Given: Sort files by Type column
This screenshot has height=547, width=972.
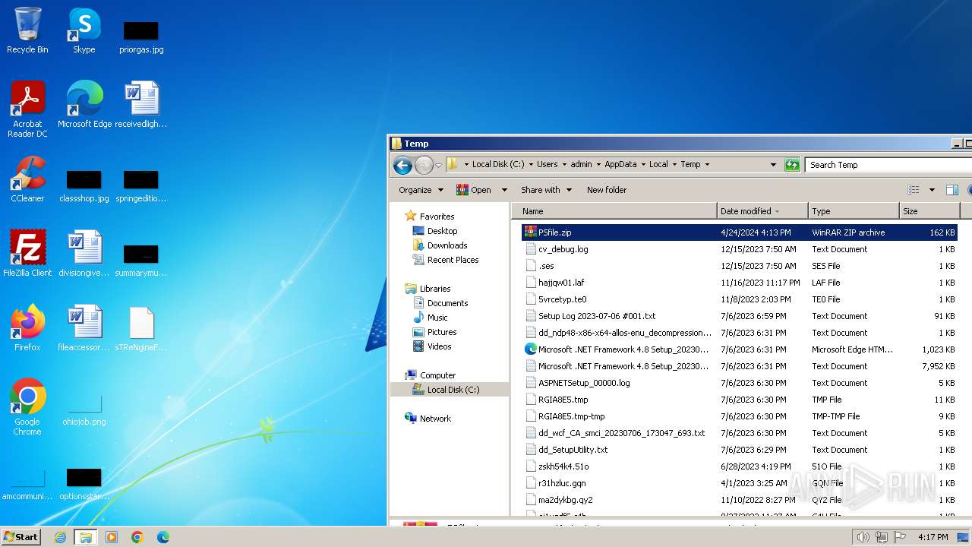Looking at the screenshot, I should [854, 211].
